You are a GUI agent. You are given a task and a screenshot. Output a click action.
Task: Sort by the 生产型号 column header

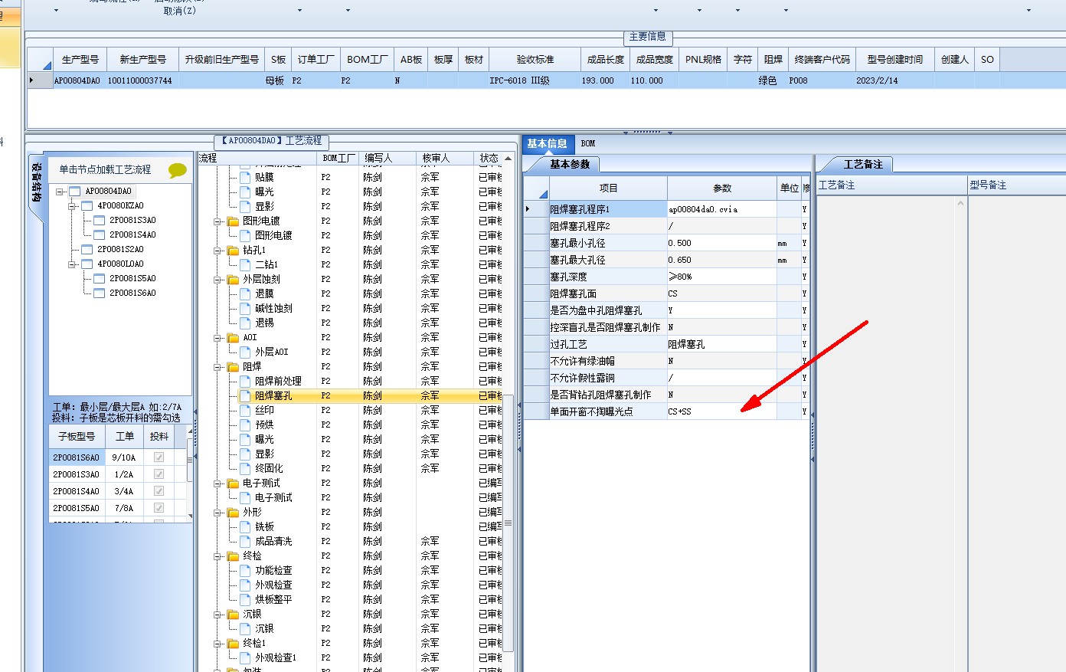click(80, 59)
